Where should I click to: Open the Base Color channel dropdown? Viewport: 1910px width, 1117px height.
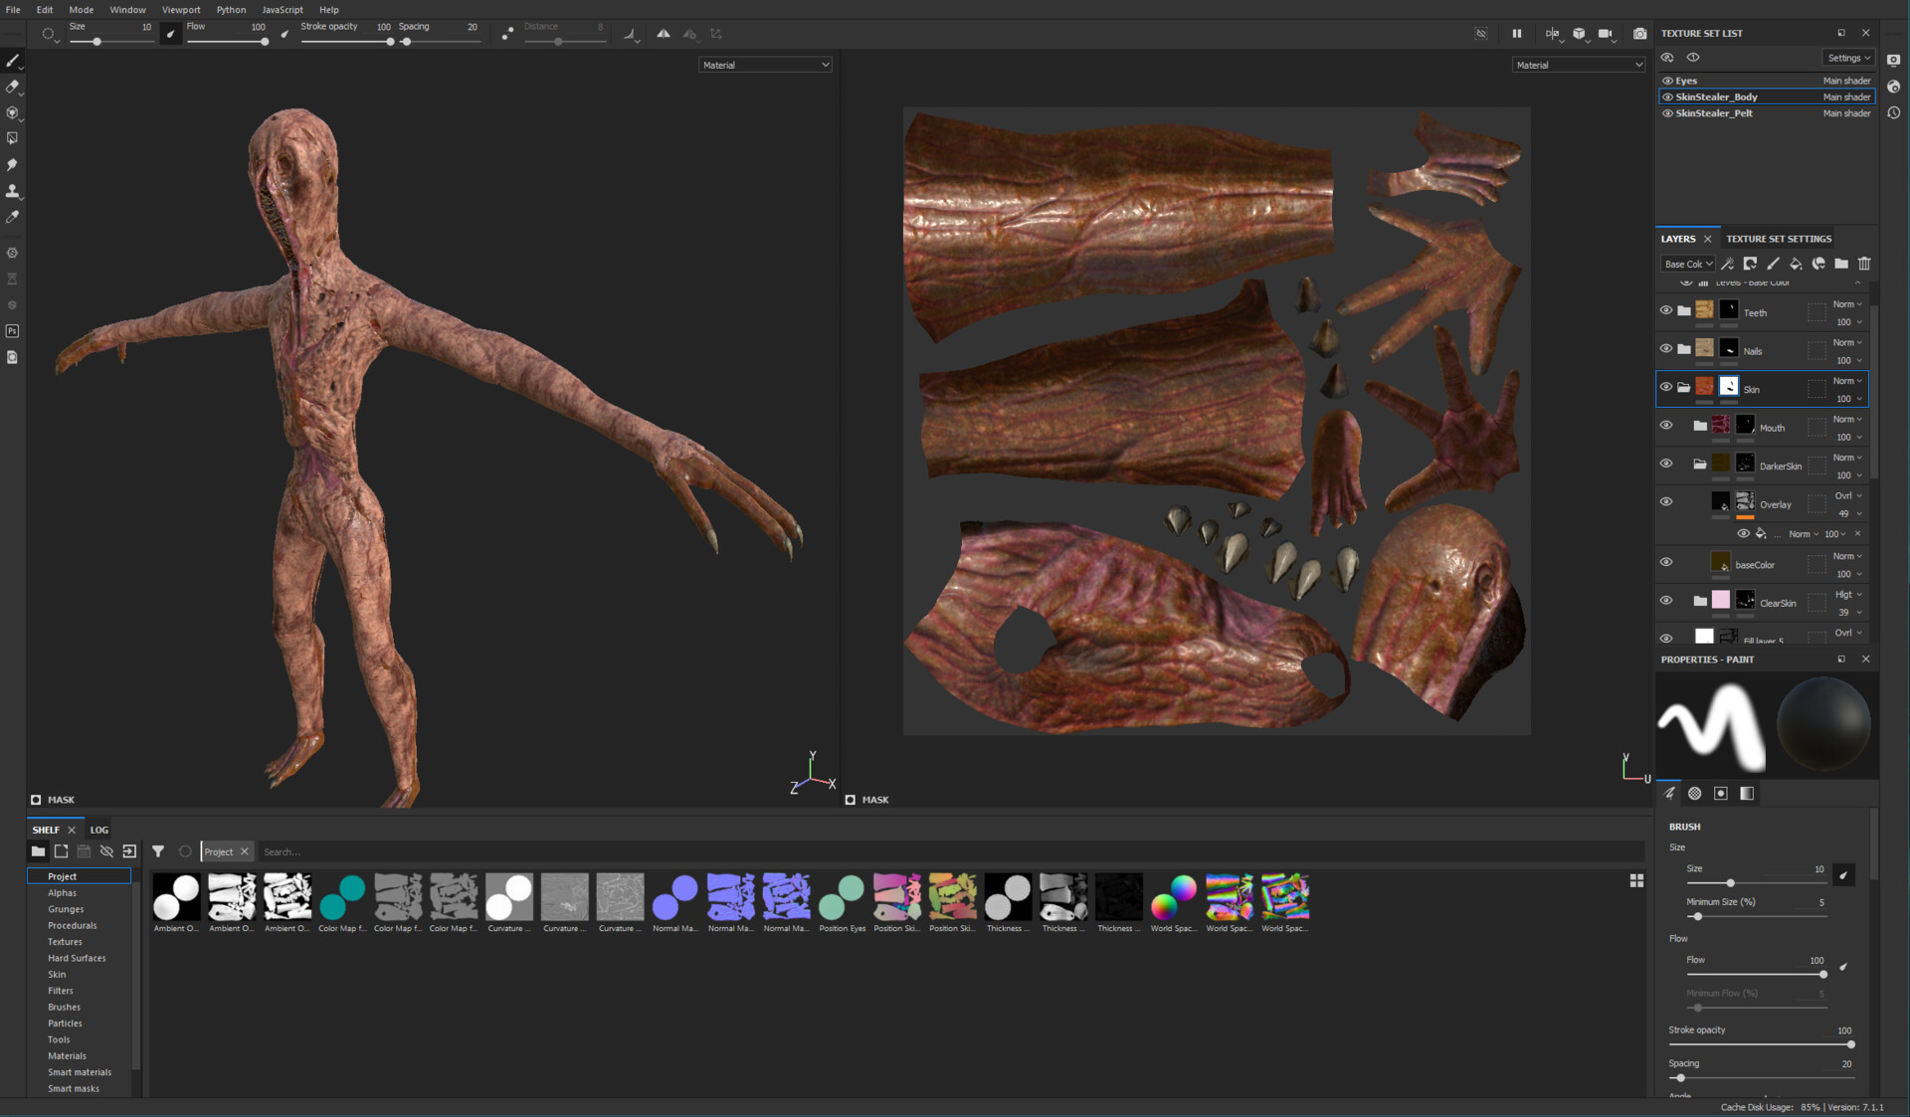click(1688, 264)
